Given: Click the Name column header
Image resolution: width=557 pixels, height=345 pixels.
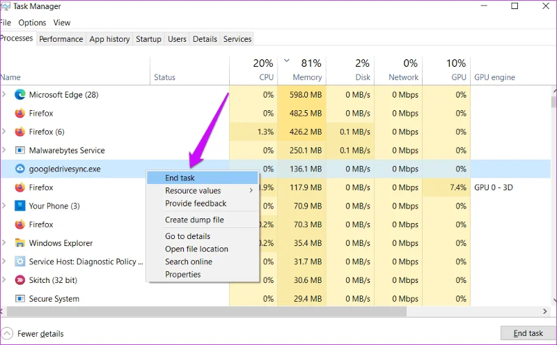Looking at the screenshot, I should coord(10,77).
